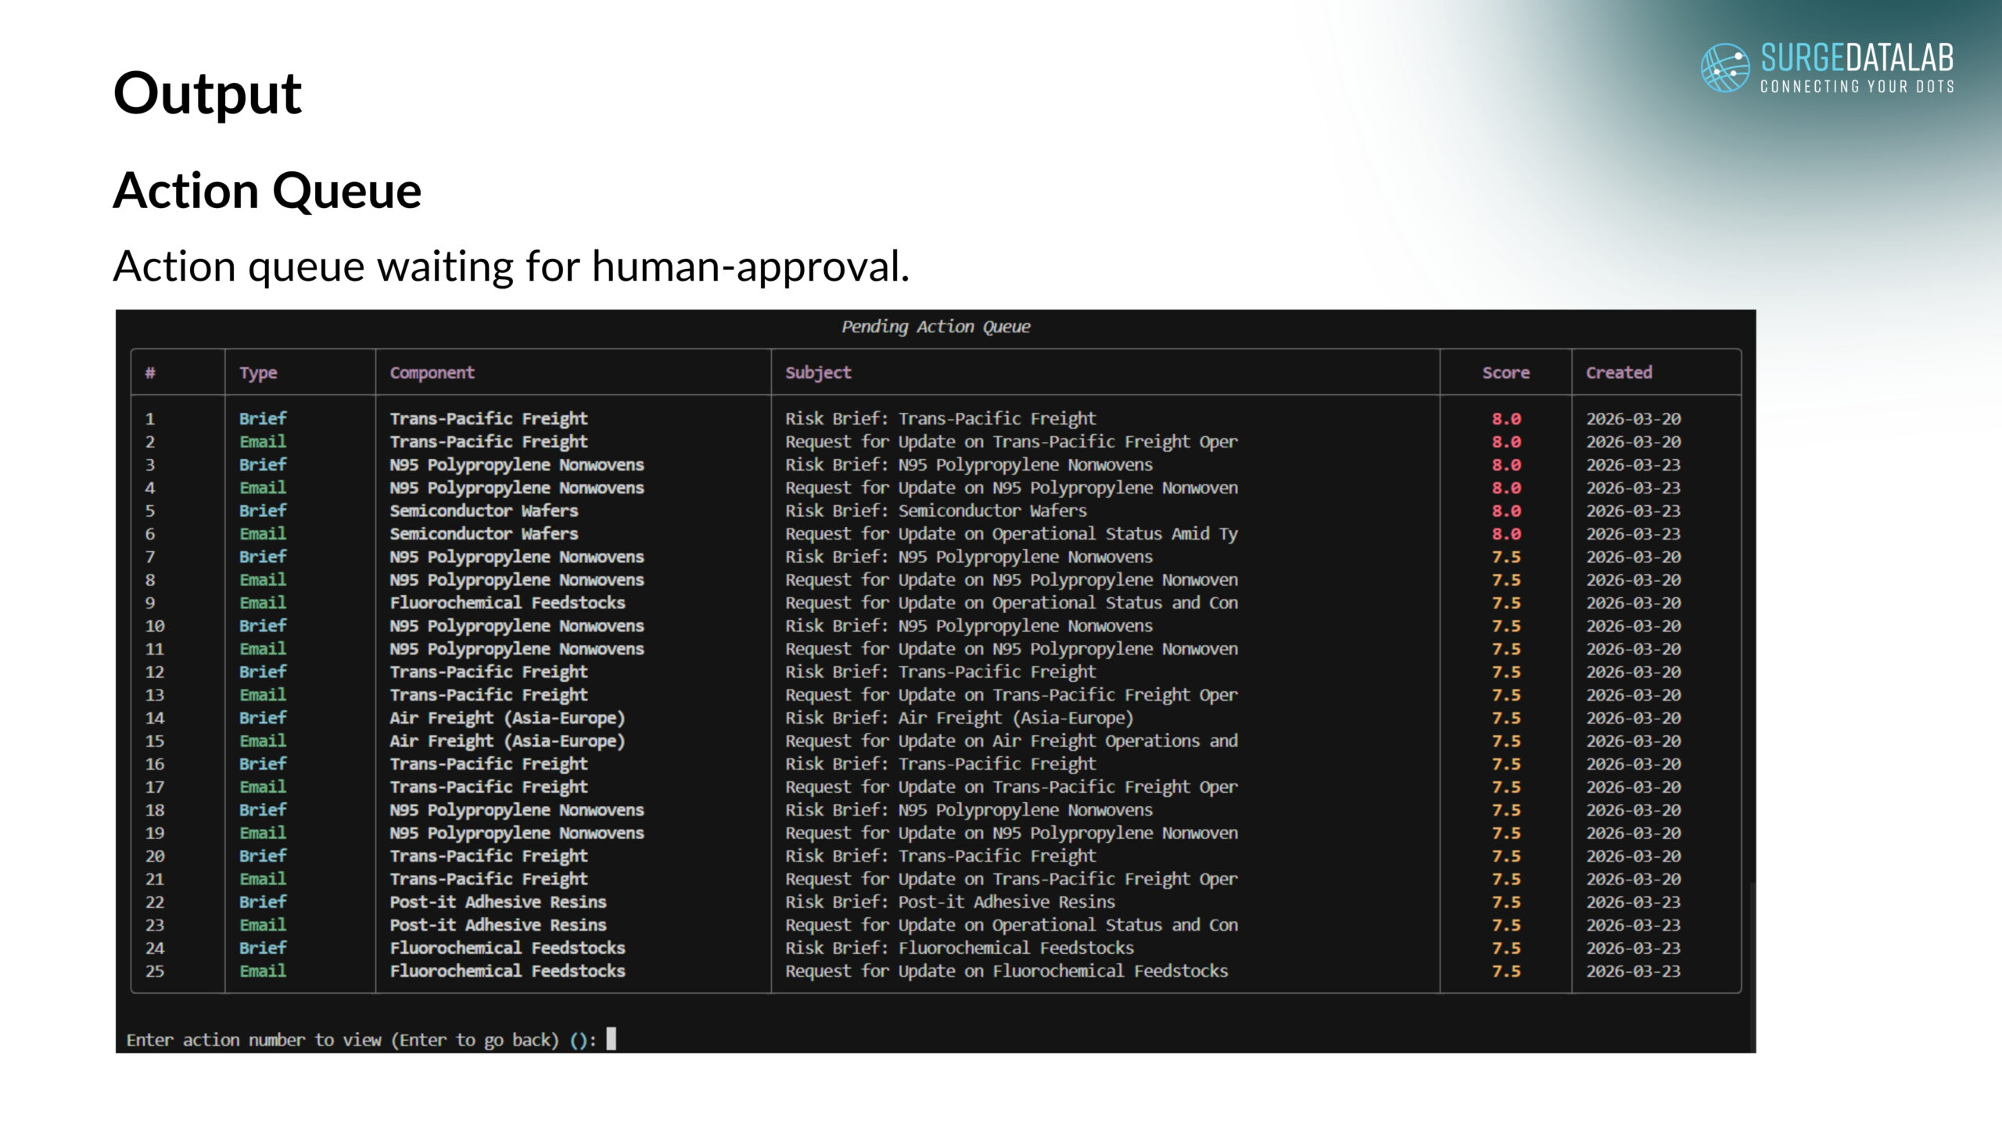Click the row 22 Post-it Adhesive Resins brief

click(497, 902)
